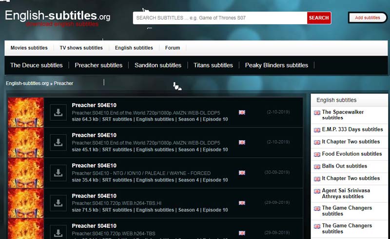Go to the Forum tab
The image size is (390, 239).
point(173,48)
